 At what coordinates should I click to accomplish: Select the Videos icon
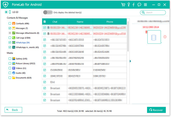point(14,68)
